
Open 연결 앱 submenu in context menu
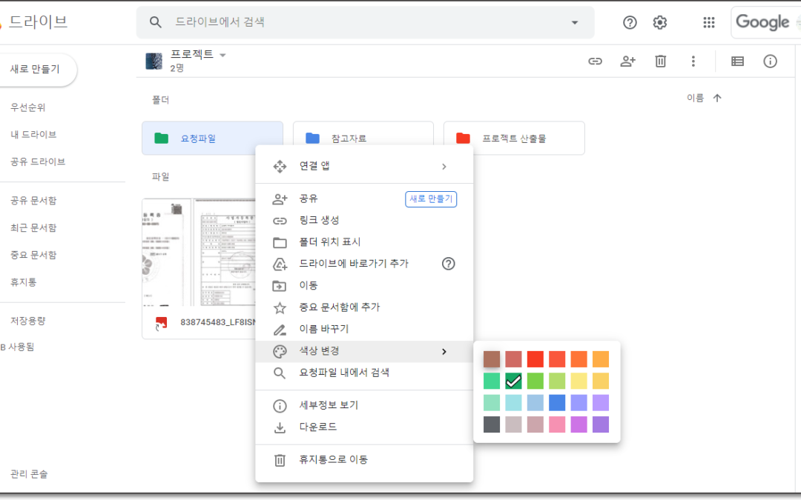pos(364,167)
